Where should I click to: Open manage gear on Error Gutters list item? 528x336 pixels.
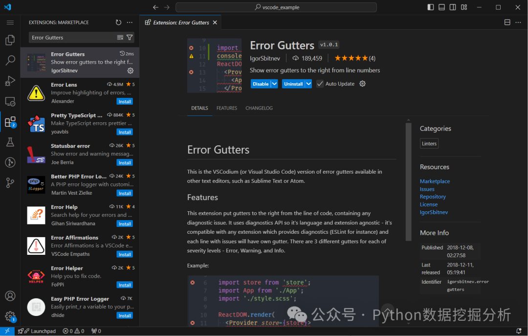[x=131, y=70]
